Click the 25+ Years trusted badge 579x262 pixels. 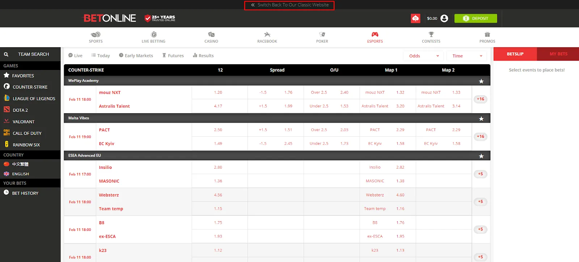160,18
